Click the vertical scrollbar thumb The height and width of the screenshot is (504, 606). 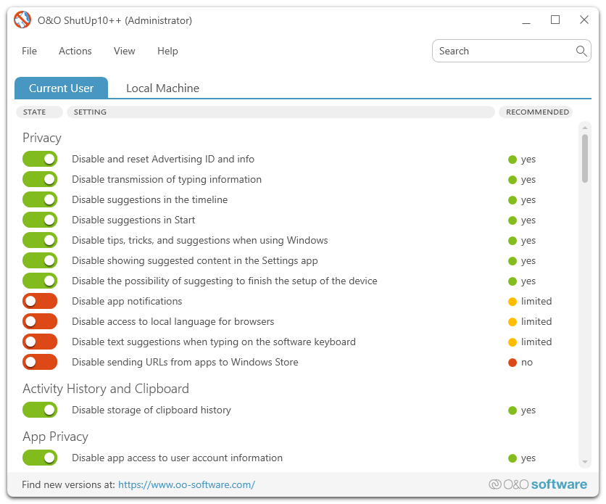pyautogui.click(x=585, y=158)
